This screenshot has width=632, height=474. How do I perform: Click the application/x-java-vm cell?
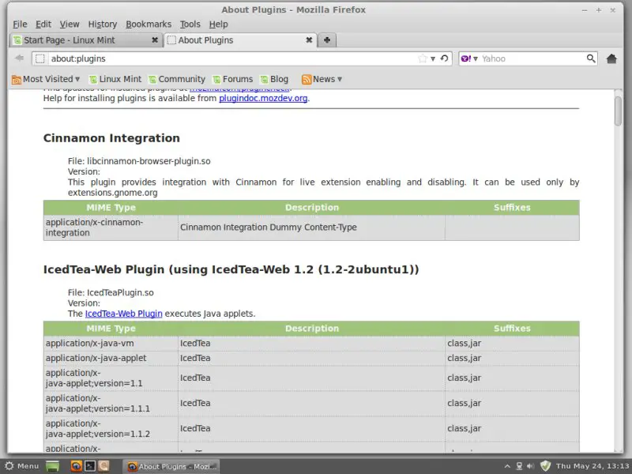111,344
